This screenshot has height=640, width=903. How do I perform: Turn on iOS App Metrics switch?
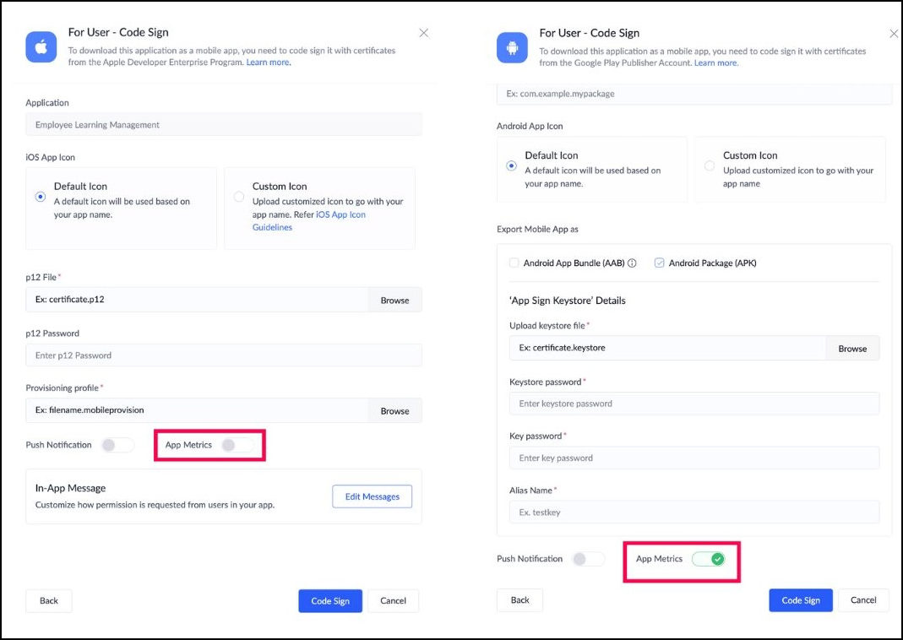(x=237, y=445)
